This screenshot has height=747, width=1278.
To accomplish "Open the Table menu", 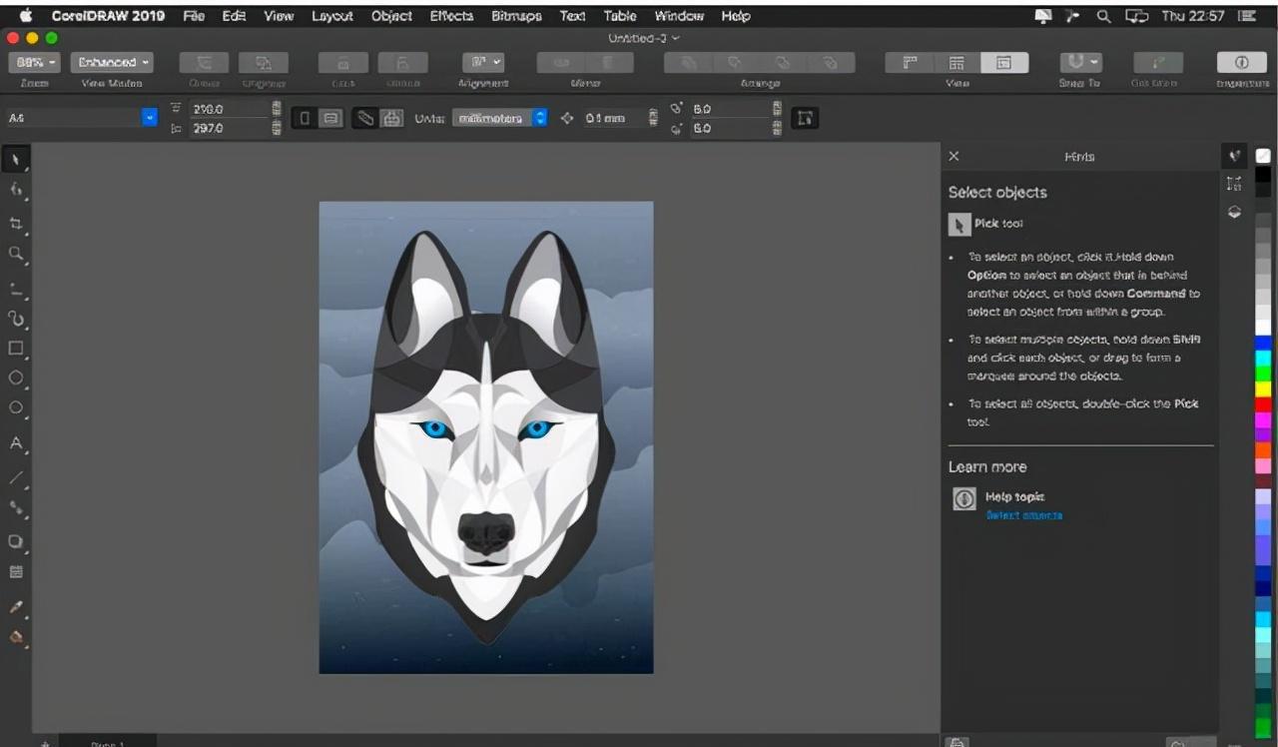I will (620, 16).
